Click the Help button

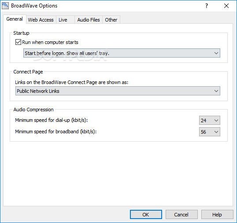(217, 214)
